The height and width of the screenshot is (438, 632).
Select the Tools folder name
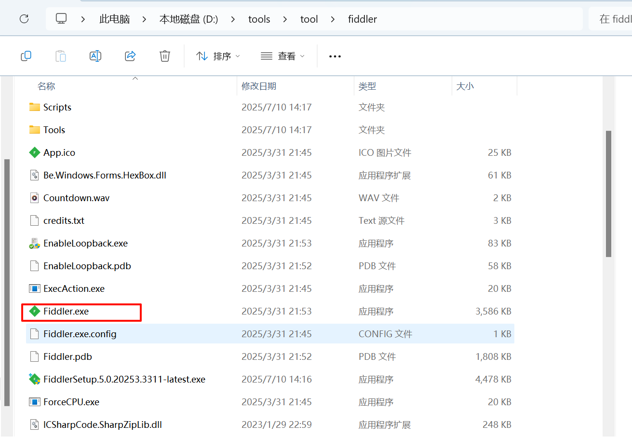(x=54, y=130)
